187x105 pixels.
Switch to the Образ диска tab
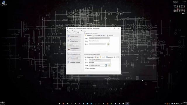[89, 57]
